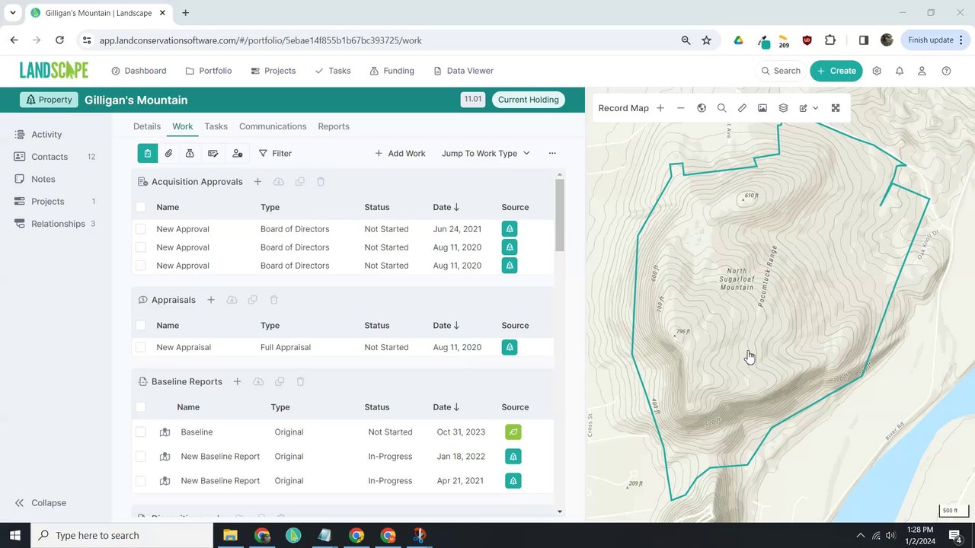975x548 pixels.
Task: Collapse the left sidebar
Action: (40, 503)
